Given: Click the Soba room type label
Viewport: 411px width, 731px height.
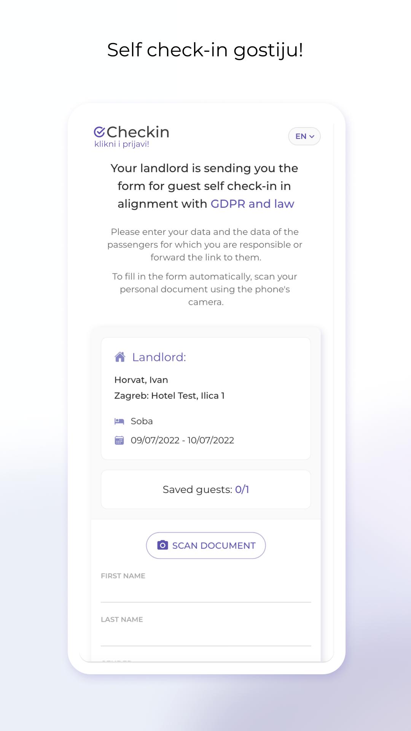Looking at the screenshot, I should 142,421.
